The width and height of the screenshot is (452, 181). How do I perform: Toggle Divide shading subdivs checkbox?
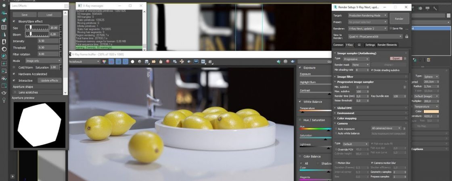click(x=372, y=70)
